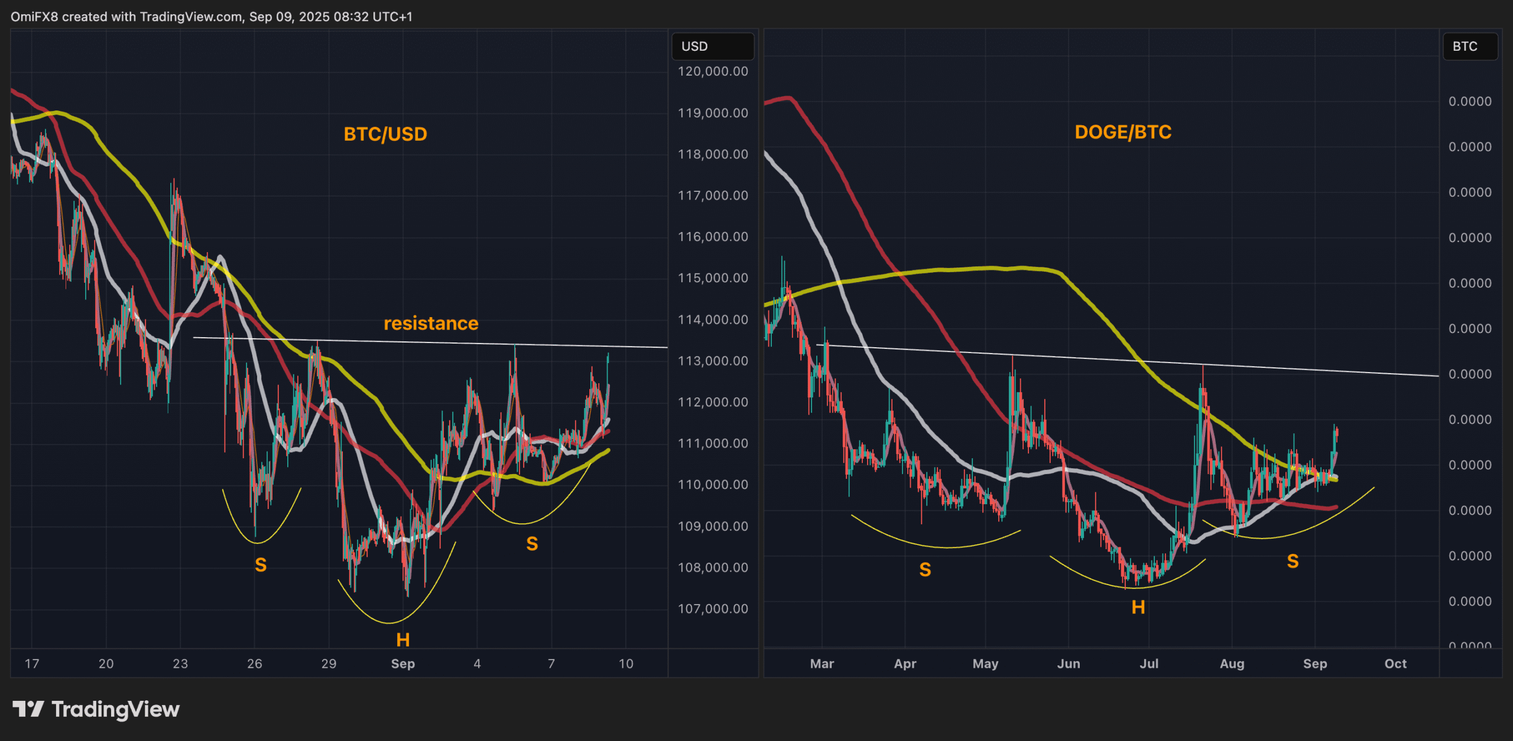Click the TradingView logo icon
The image size is (1513, 741).
(x=28, y=709)
